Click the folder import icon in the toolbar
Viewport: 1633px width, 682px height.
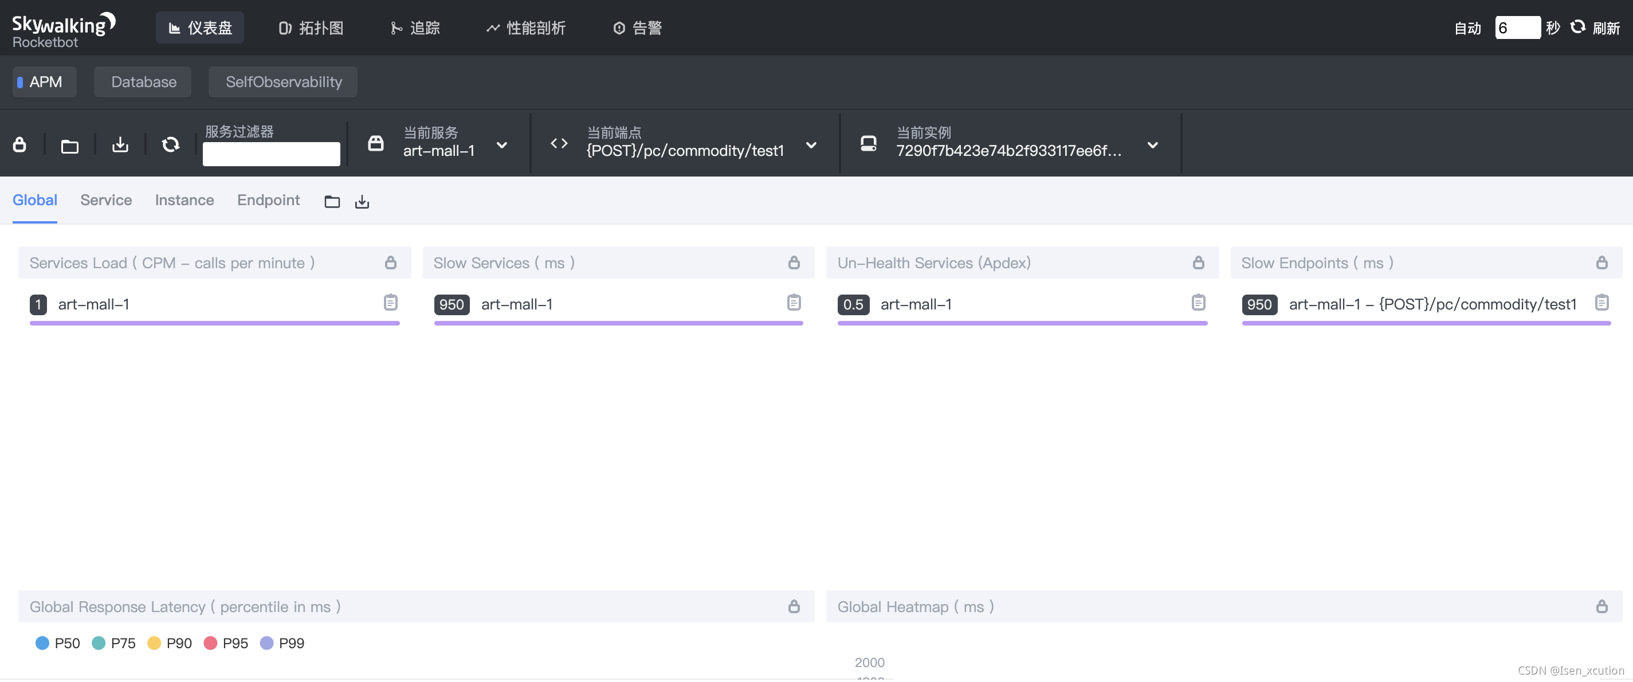coord(70,146)
